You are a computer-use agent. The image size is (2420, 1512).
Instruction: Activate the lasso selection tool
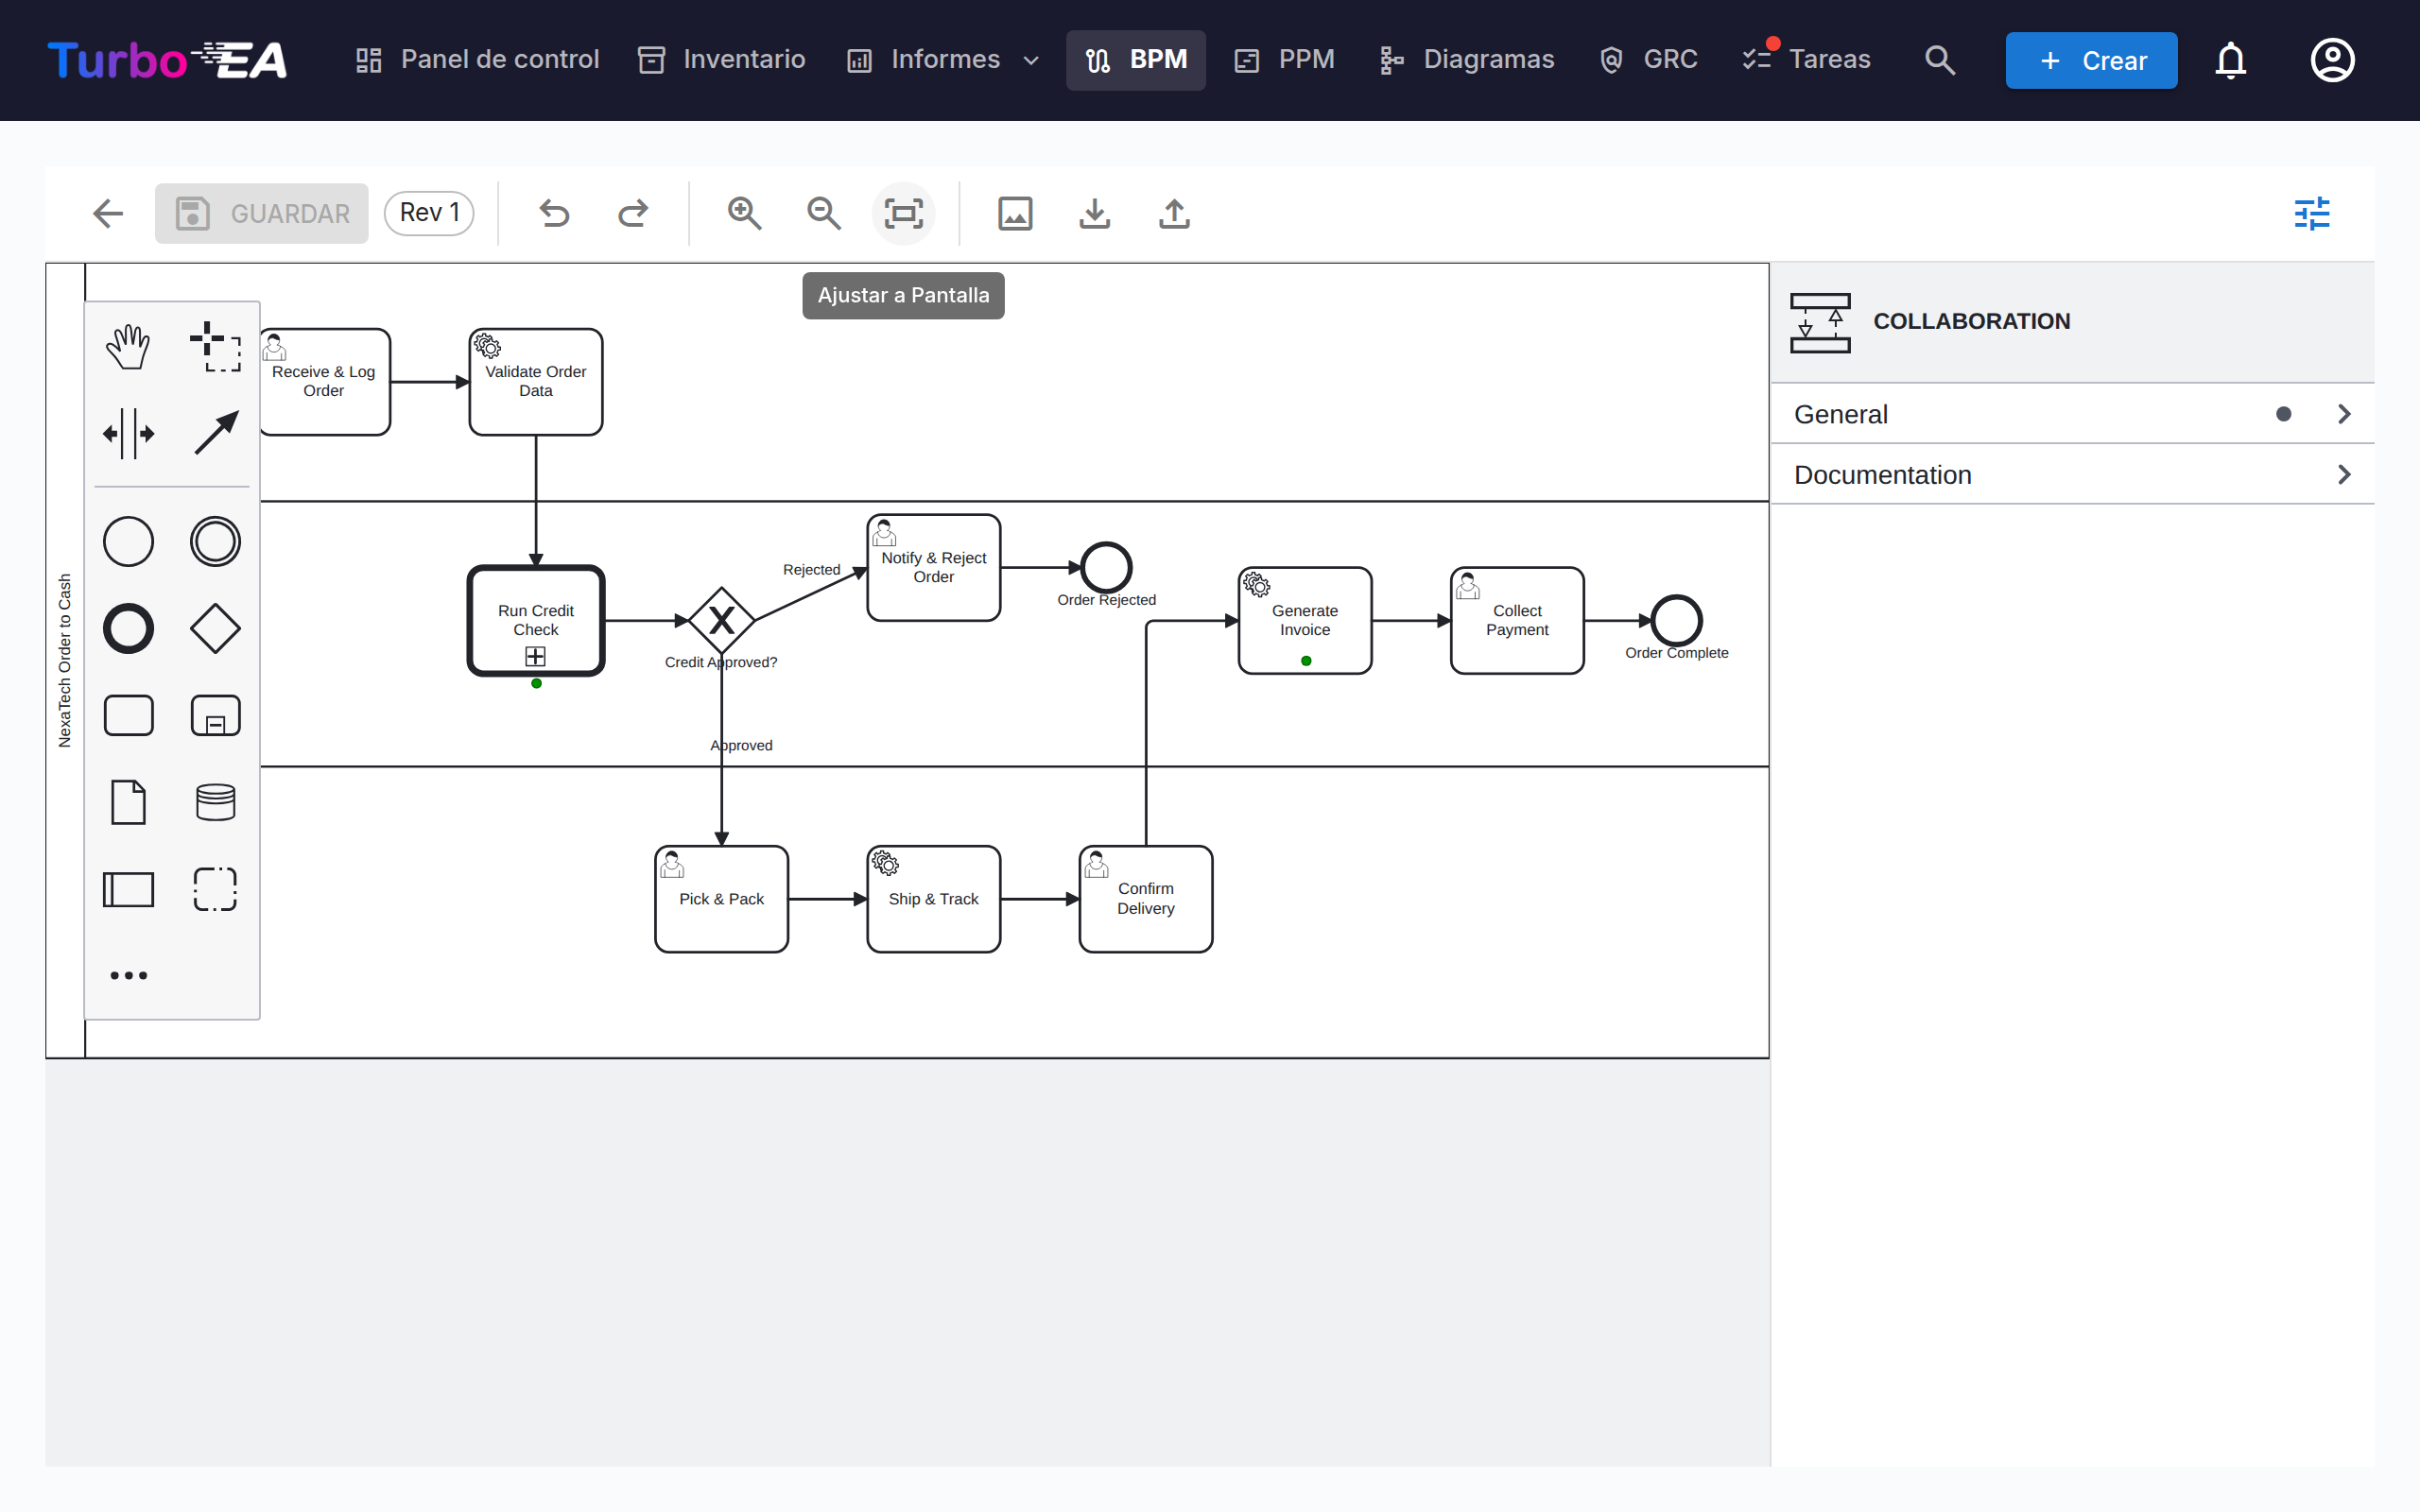tap(215, 347)
